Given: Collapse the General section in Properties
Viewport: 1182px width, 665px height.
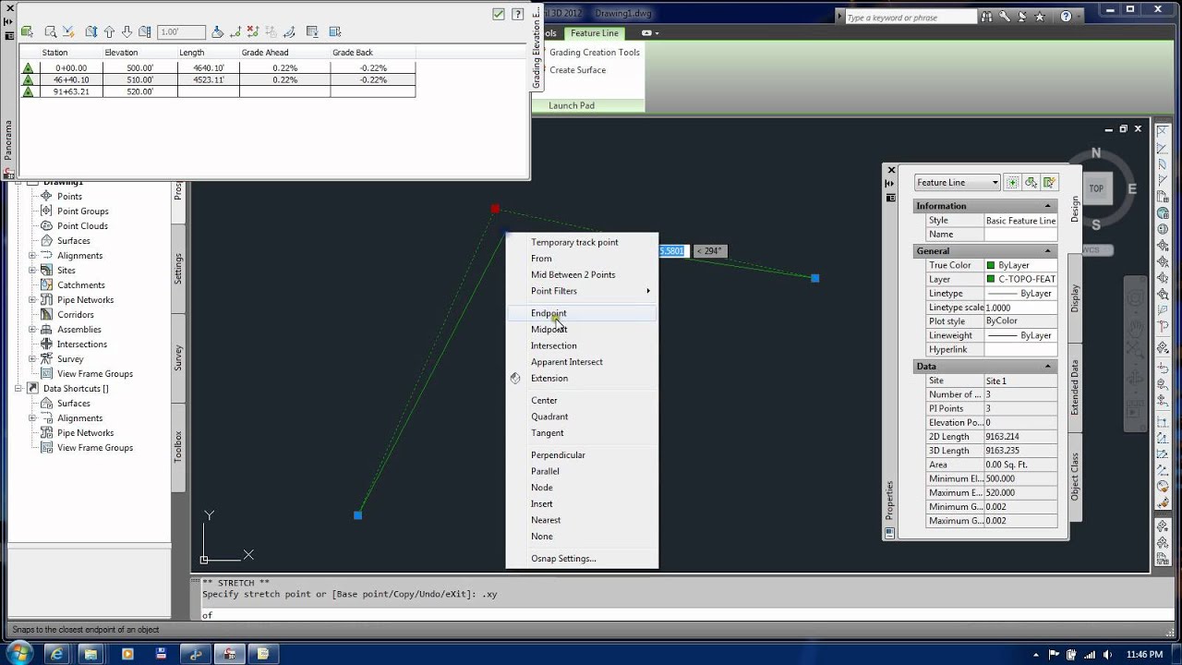Looking at the screenshot, I should click(x=1047, y=251).
